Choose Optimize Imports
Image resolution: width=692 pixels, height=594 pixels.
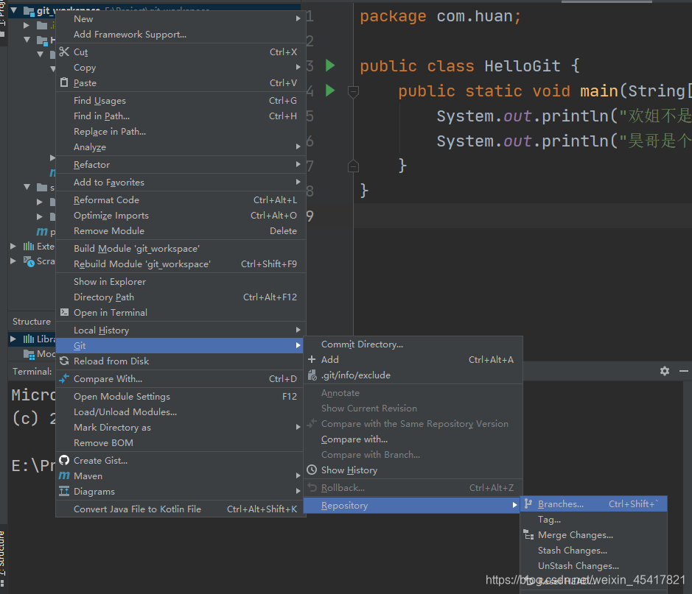point(181,215)
